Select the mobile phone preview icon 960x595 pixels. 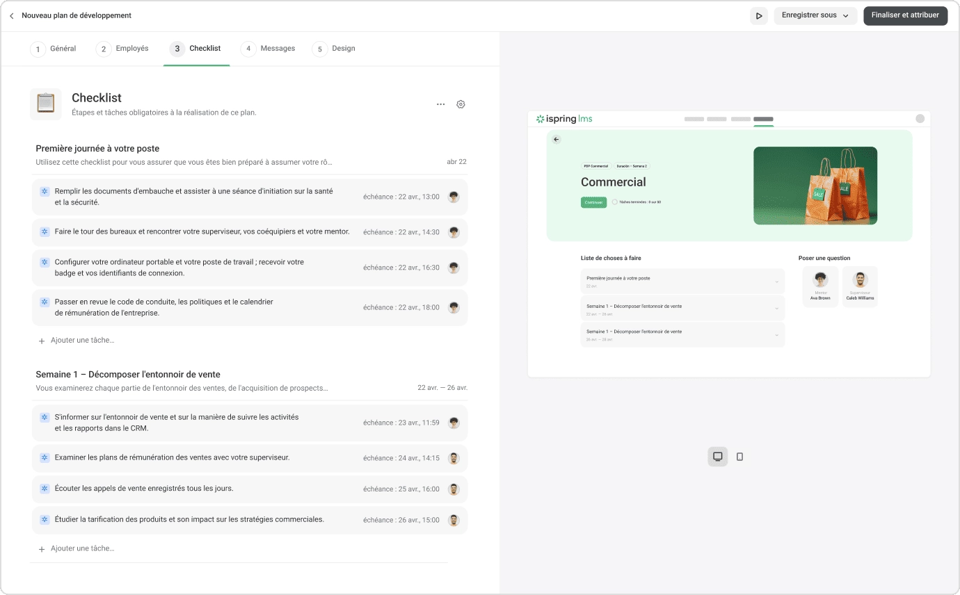(x=739, y=456)
